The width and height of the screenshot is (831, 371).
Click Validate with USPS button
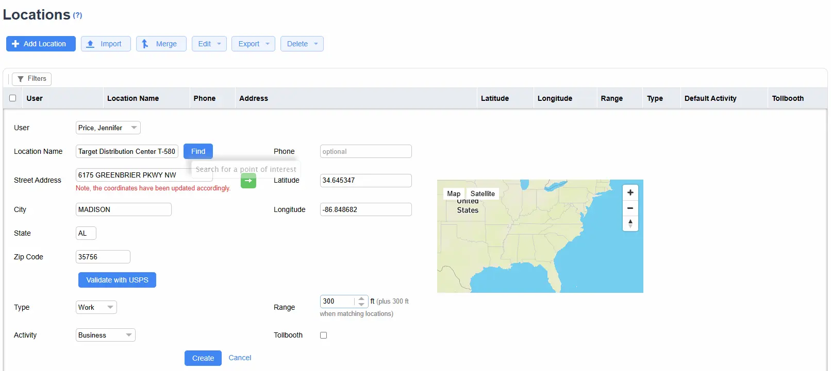(x=117, y=280)
